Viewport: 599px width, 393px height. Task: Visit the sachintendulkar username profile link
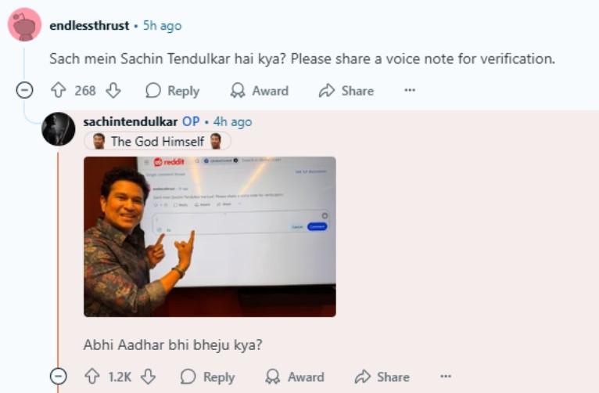coord(130,122)
